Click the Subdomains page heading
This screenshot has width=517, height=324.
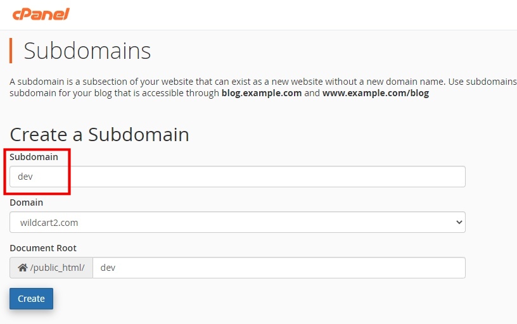(87, 51)
